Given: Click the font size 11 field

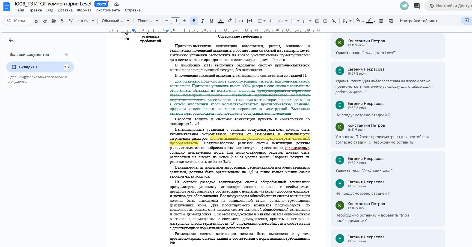Looking at the screenshot, I should 176,21.
